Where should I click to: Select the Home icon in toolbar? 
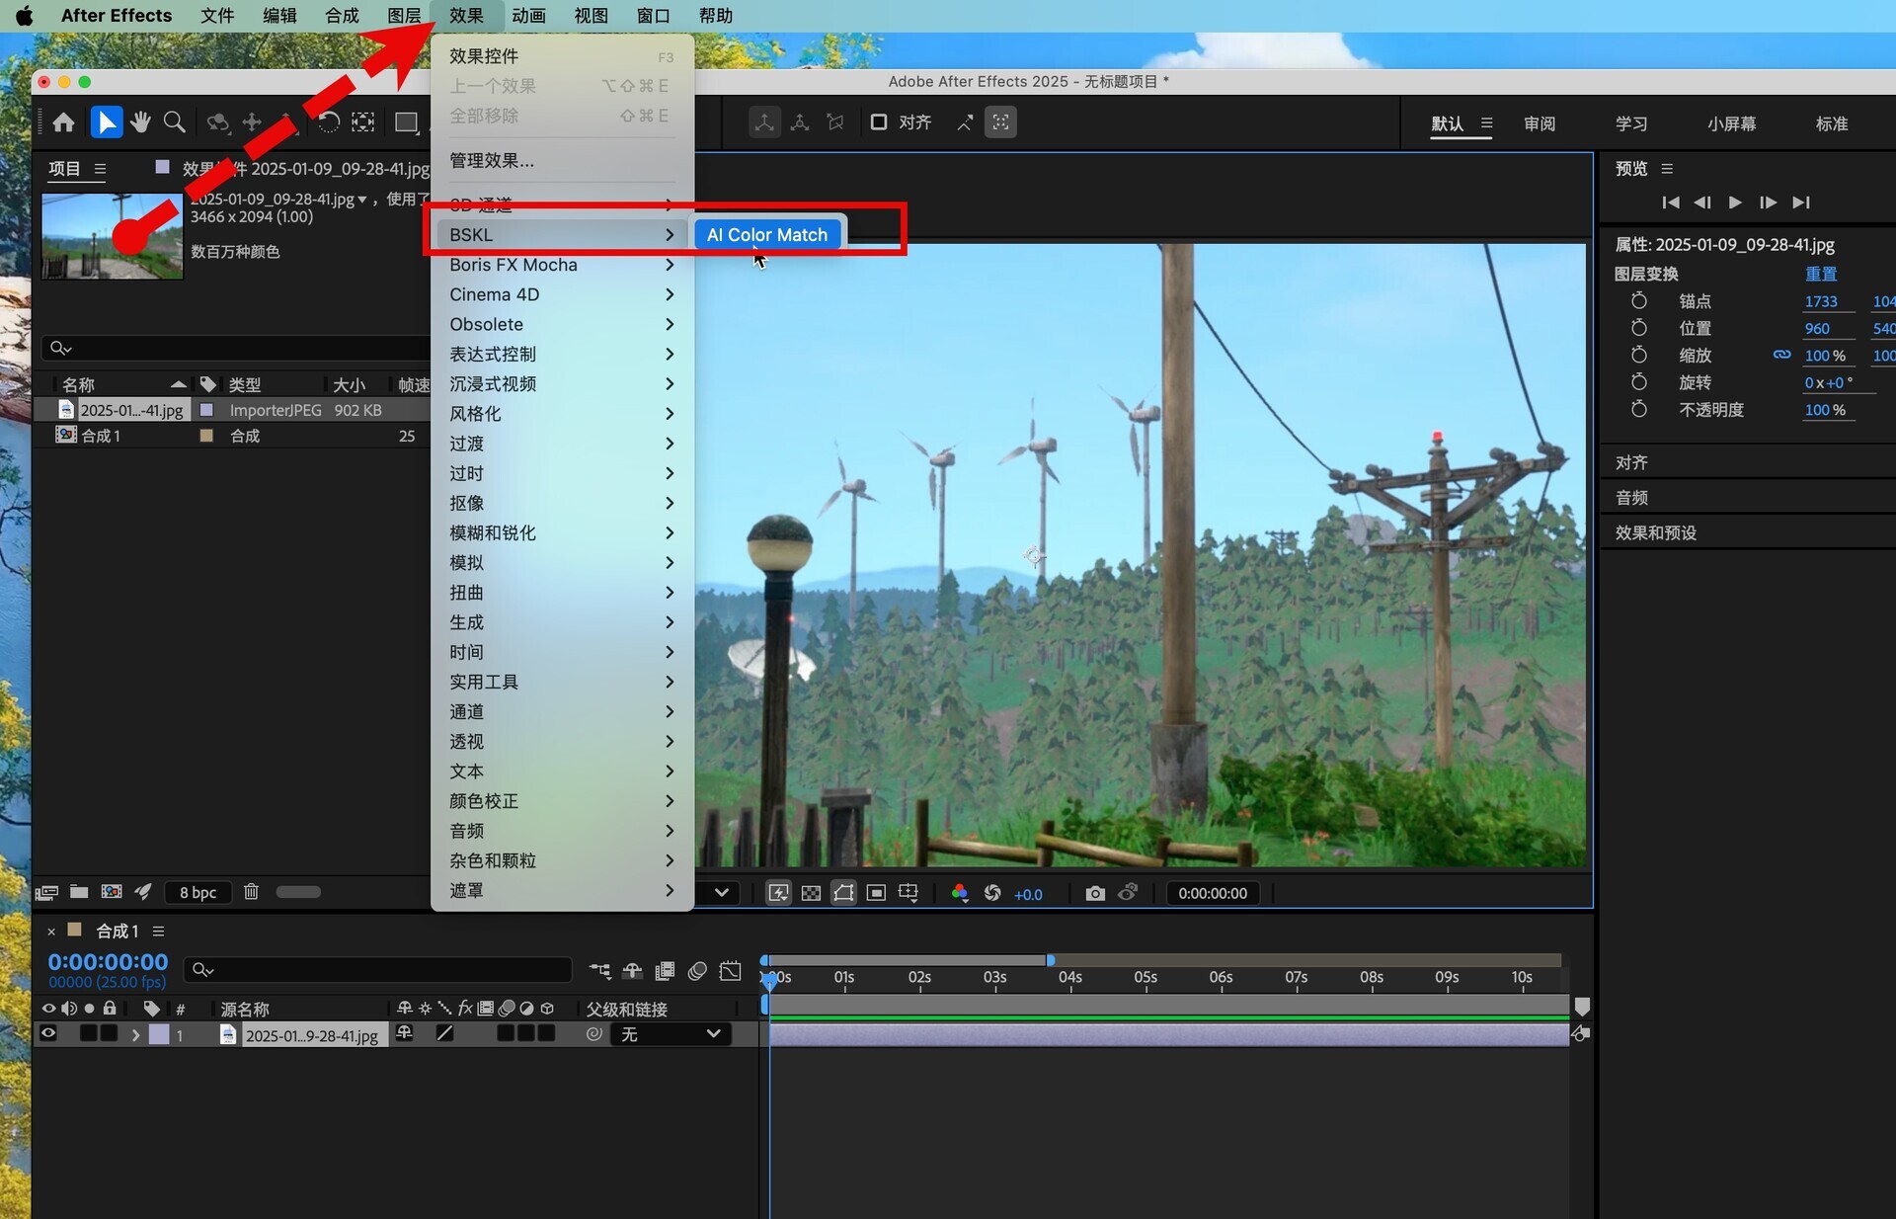[64, 122]
